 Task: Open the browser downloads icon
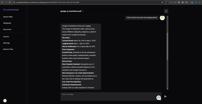192,2
